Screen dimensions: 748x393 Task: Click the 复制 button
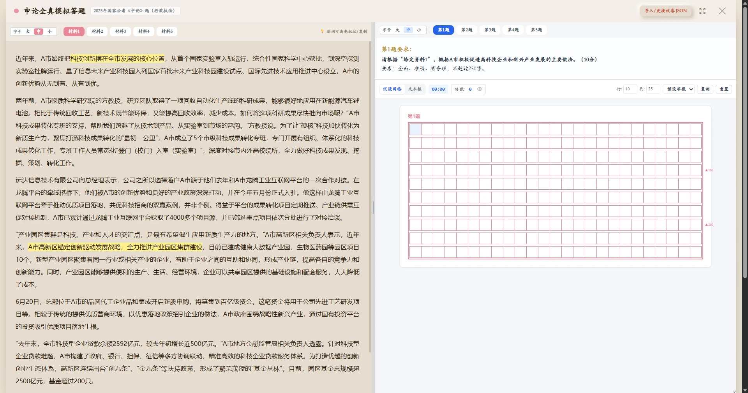pyautogui.click(x=705, y=89)
